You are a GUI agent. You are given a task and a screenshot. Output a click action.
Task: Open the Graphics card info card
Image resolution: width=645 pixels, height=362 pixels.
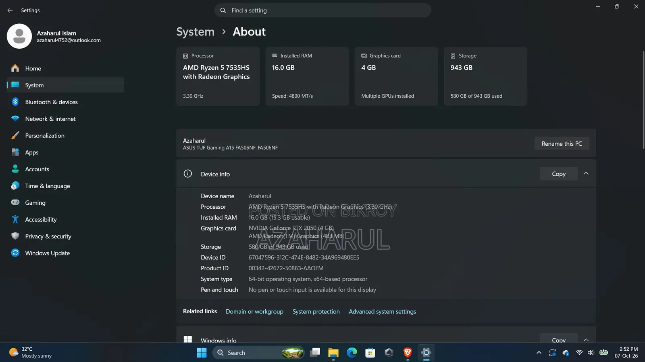[x=396, y=76]
